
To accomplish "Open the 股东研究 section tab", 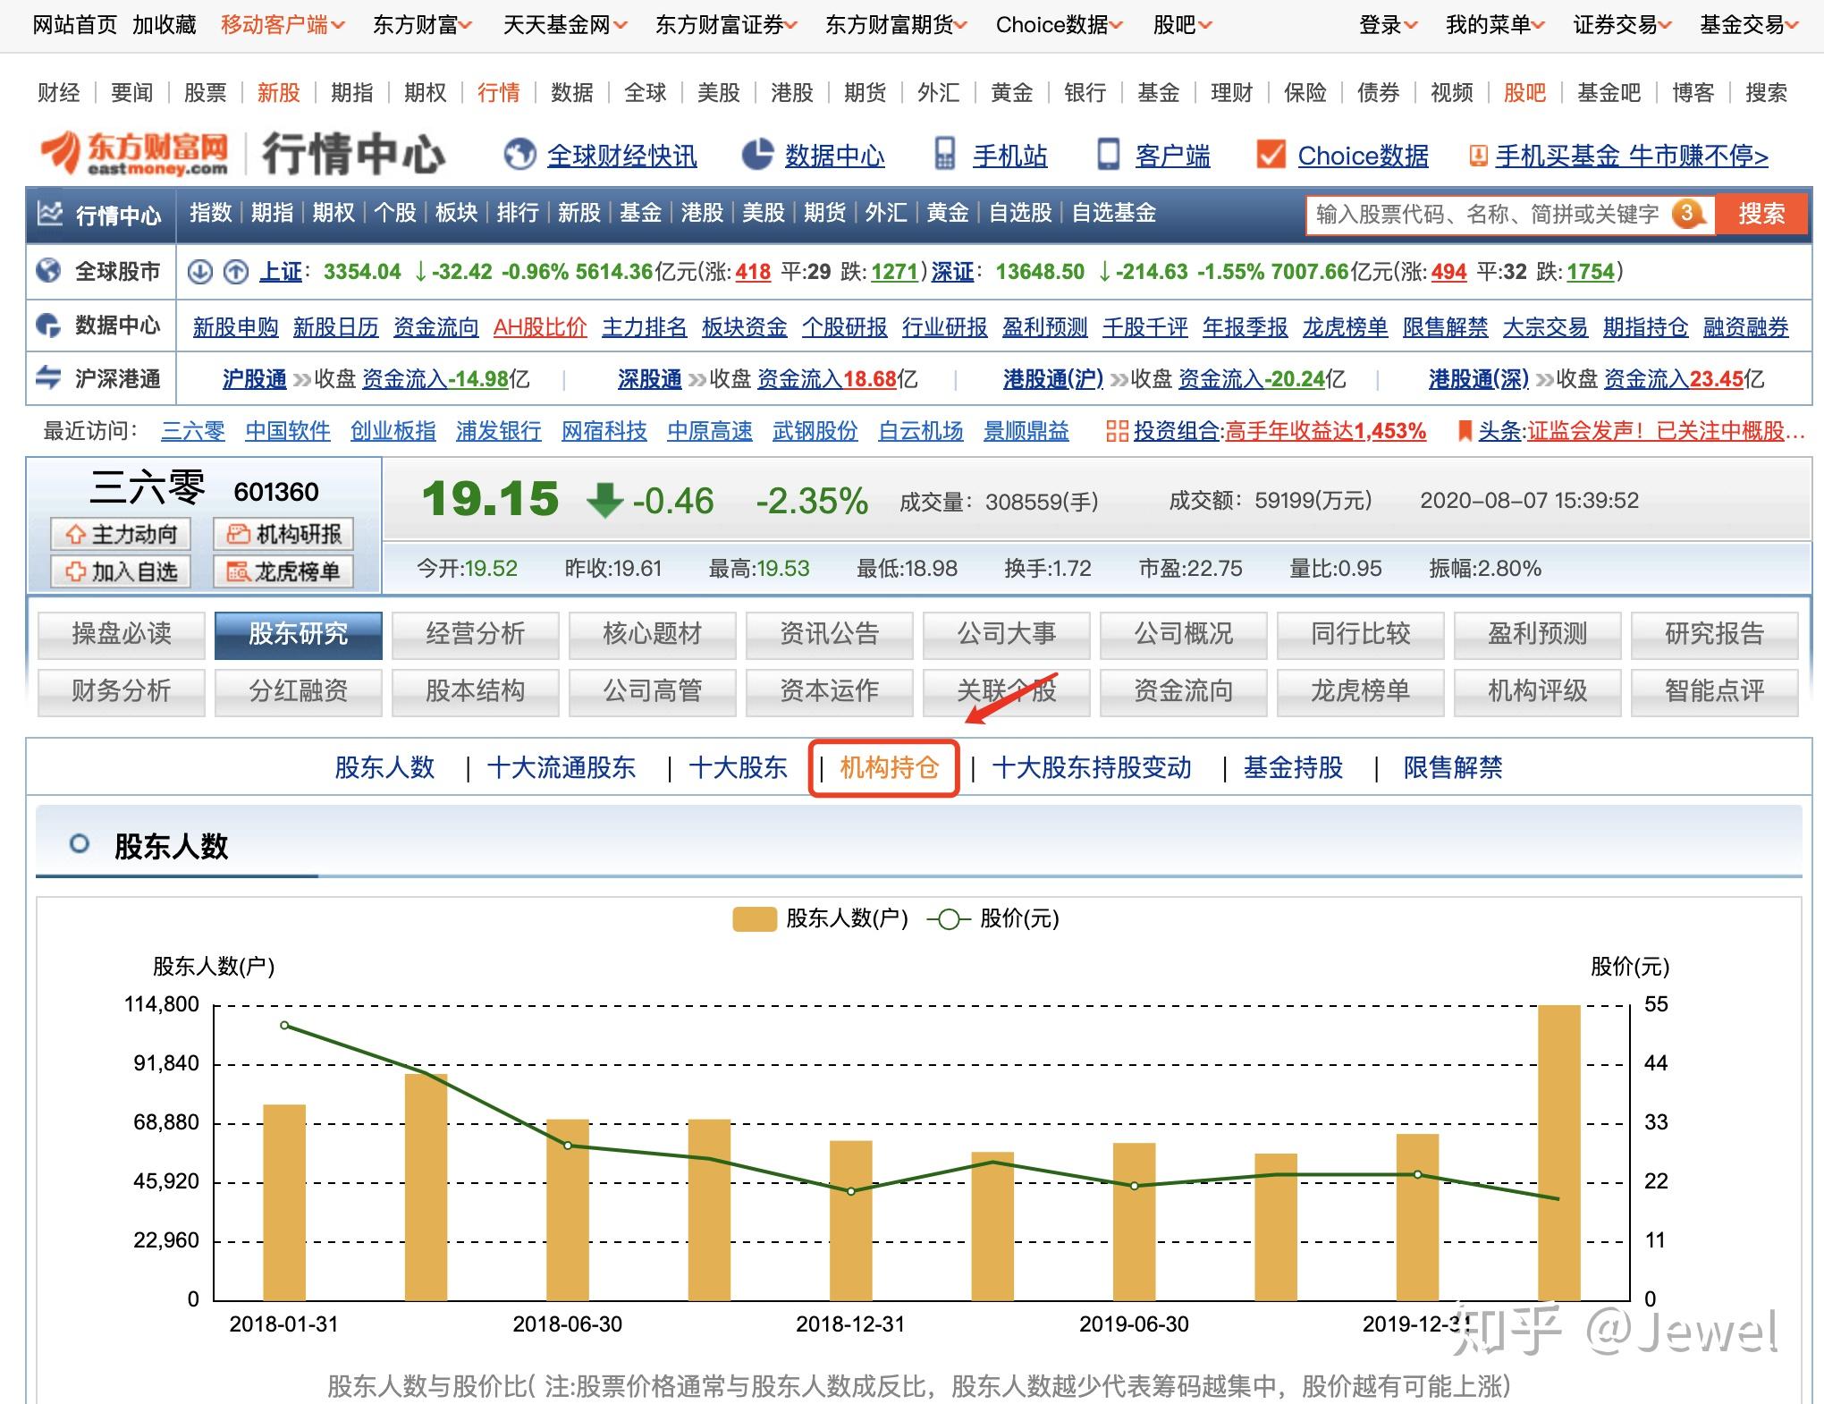I will [299, 634].
